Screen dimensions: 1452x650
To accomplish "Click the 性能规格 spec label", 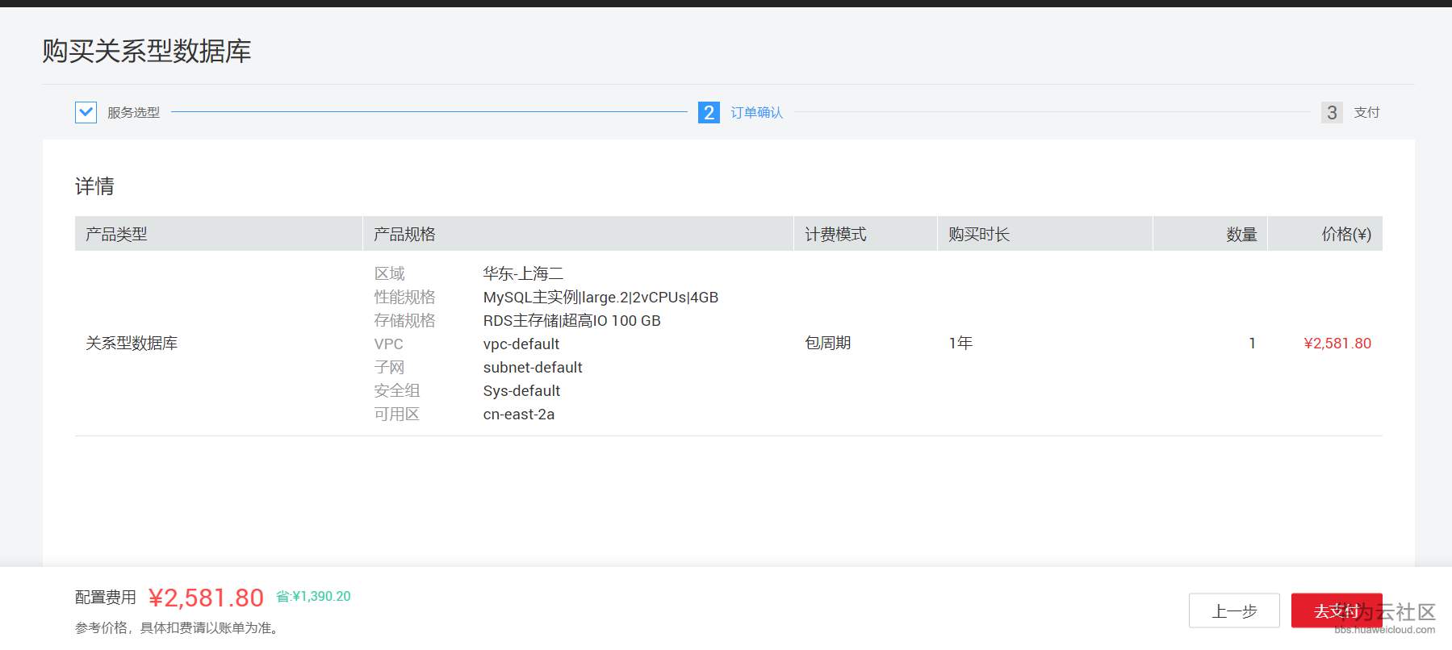I will [x=404, y=297].
